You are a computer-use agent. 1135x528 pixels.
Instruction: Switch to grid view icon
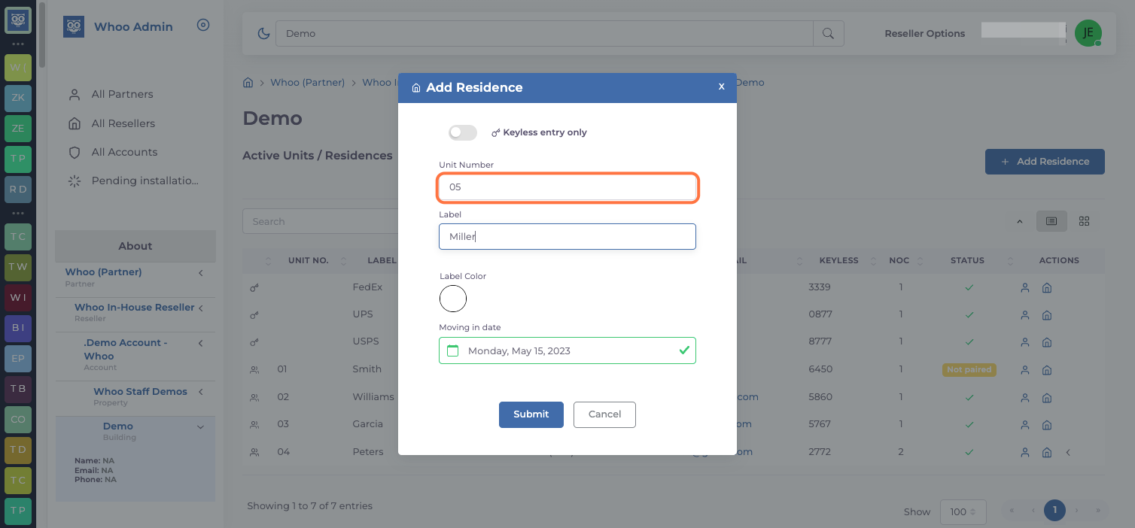(1084, 221)
